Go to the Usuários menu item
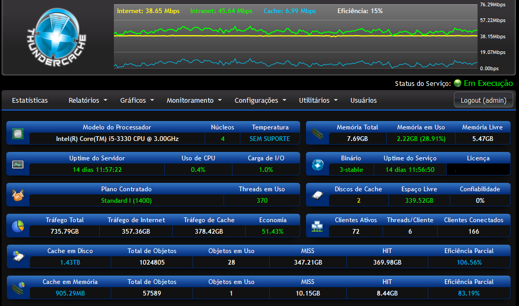519x306 pixels. pos(364,100)
